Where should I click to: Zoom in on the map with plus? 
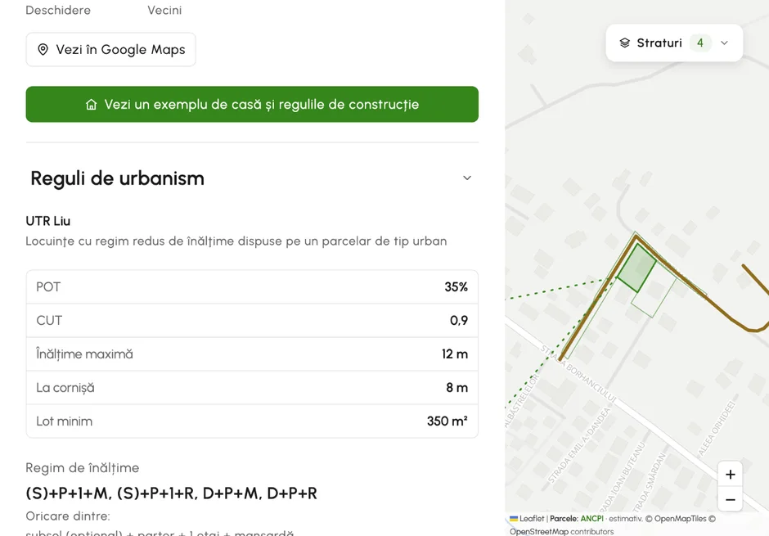731,474
